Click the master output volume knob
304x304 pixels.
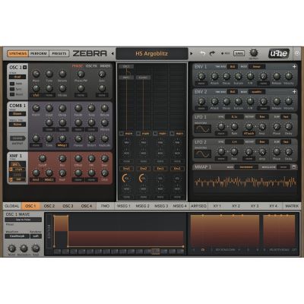pos(254,52)
